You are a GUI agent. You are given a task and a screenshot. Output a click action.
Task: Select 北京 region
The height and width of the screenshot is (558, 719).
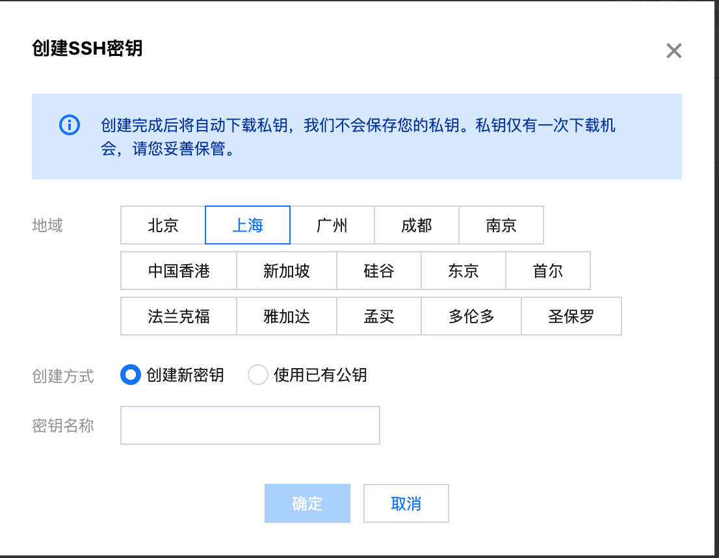tap(163, 225)
